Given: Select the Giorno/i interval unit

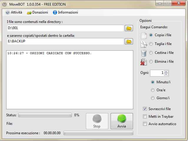Looking at the screenshot, I should [153, 98].
